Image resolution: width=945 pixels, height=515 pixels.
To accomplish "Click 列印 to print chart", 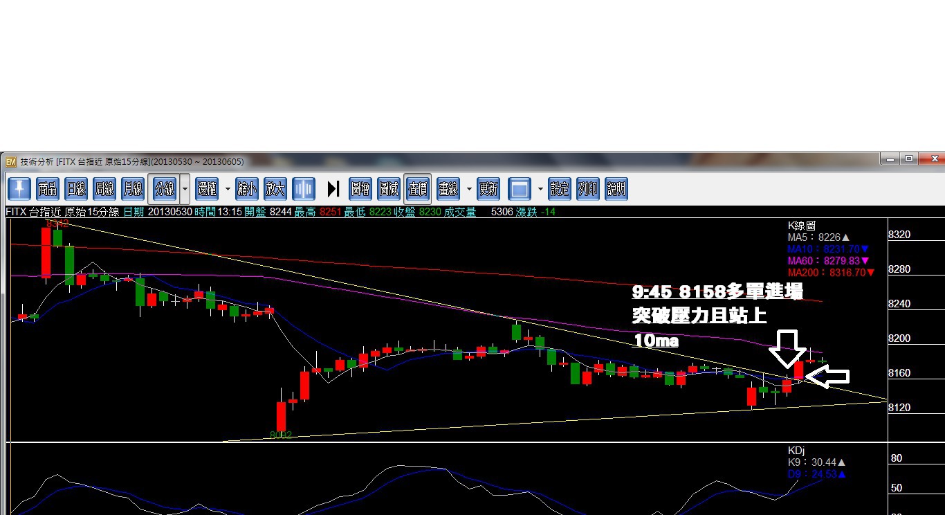I will [x=588, y=188].
